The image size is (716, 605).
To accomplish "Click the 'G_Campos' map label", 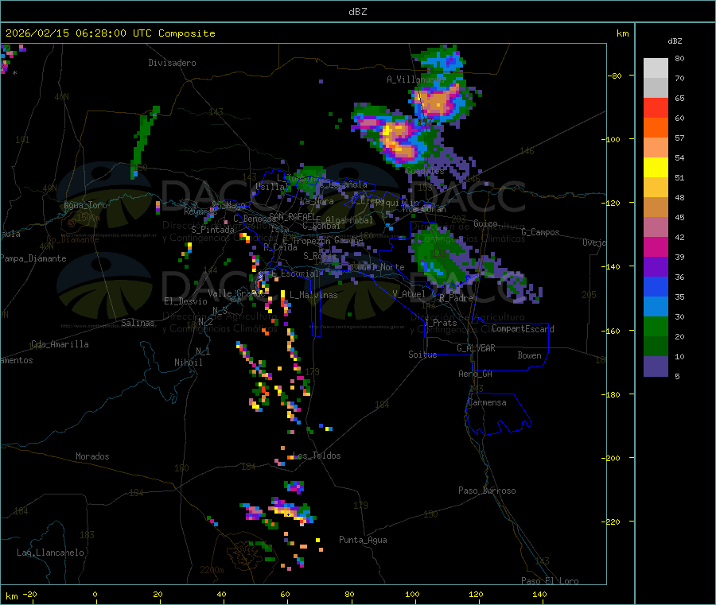I will coord(540,232).
